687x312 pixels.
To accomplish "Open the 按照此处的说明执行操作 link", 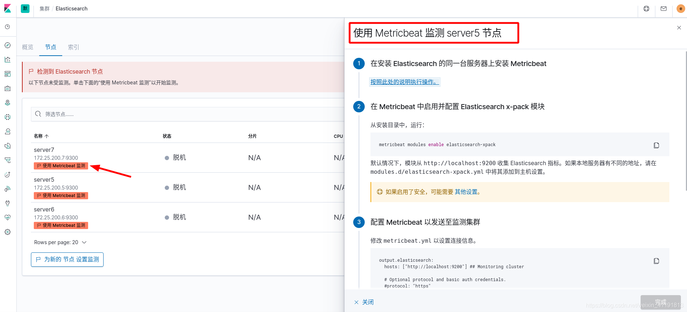I will pyautogui.click(x=405, y=82).
